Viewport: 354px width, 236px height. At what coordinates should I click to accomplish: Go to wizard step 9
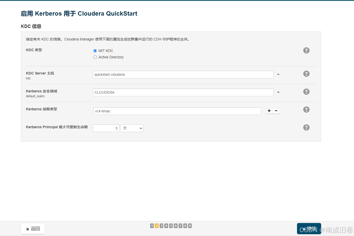click(x=190, y=226)
